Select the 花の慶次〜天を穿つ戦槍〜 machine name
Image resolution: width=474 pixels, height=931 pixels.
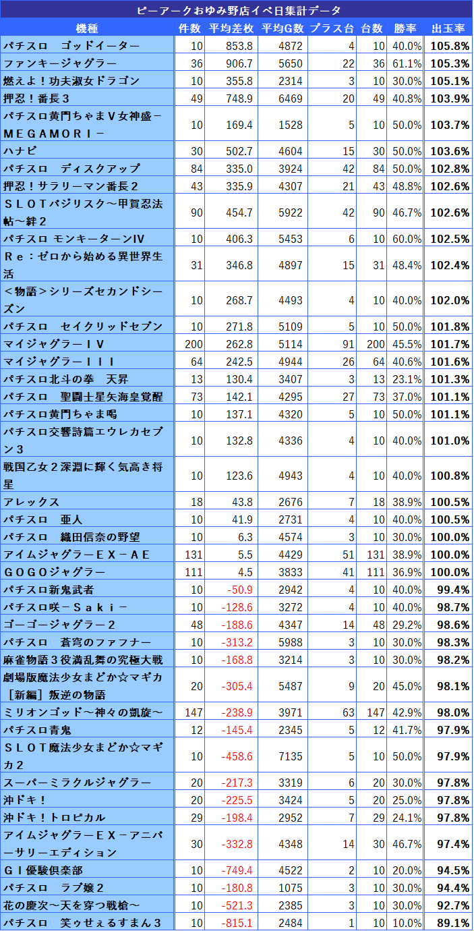pos(71,905)
